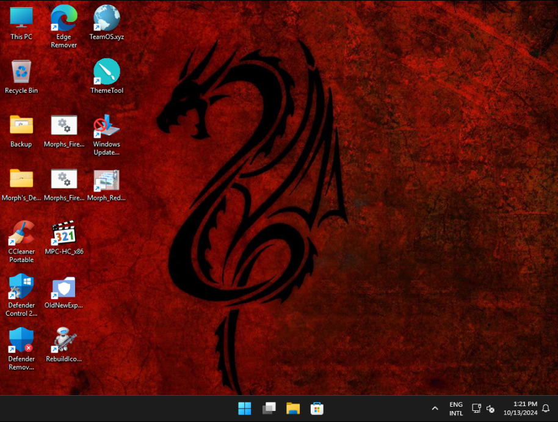Expand the hidden tray icons chevron
This screenshot has width=558, height=422.
click(x=435, y=409)
